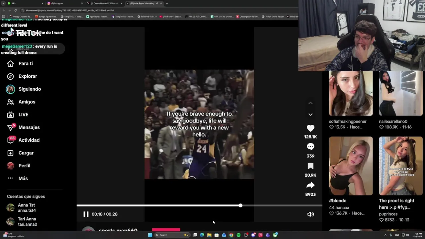Mute the video with the speaker icon
425x239 pixels.
coord(310,214)
